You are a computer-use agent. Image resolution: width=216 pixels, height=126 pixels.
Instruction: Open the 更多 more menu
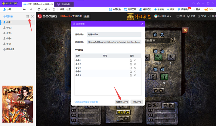pyautogui.click(x=197, y=9)
